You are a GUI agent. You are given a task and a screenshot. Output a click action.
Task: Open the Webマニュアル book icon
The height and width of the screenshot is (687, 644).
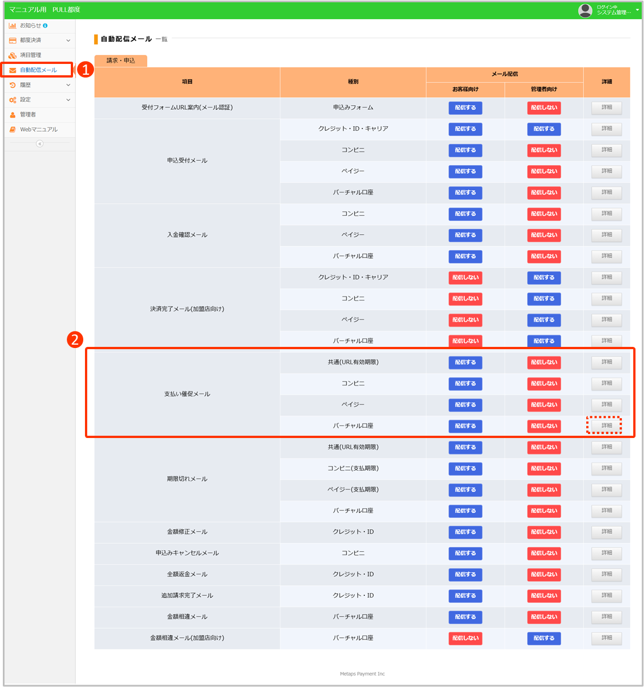coord(11,129)
